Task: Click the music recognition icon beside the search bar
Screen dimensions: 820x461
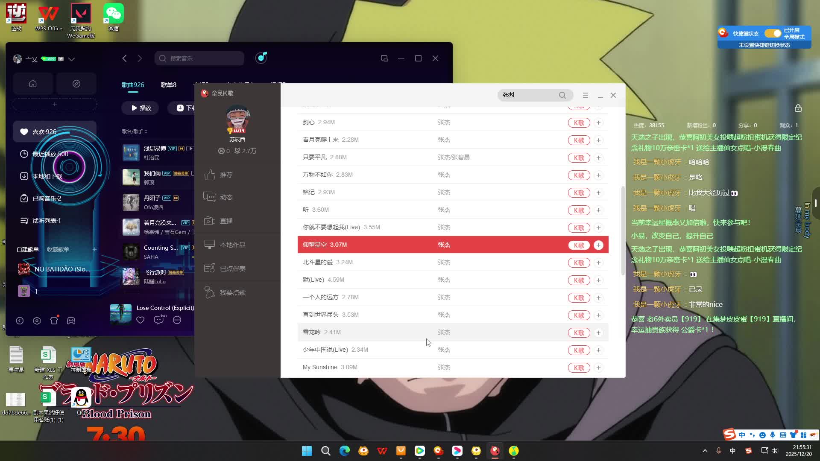Action: pos(261,58)
